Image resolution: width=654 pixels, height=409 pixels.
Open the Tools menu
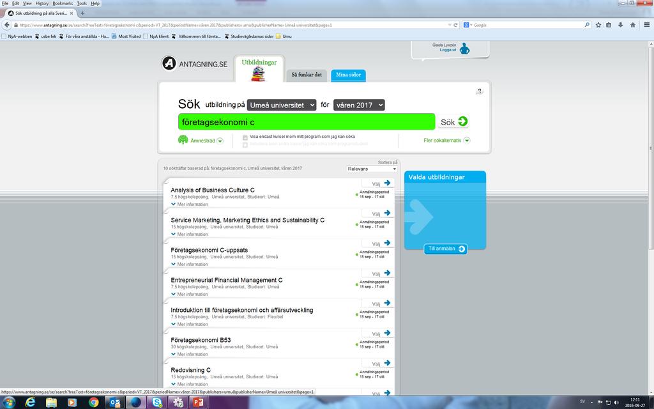pyautogui.click(x=82, y=3)
